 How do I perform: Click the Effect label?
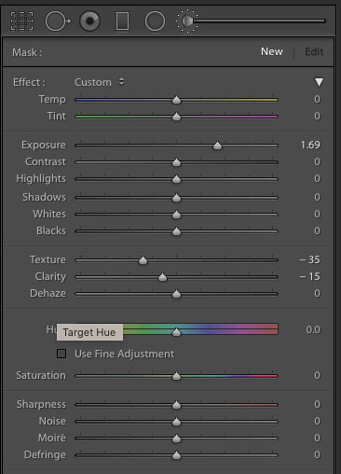[29, 82]
